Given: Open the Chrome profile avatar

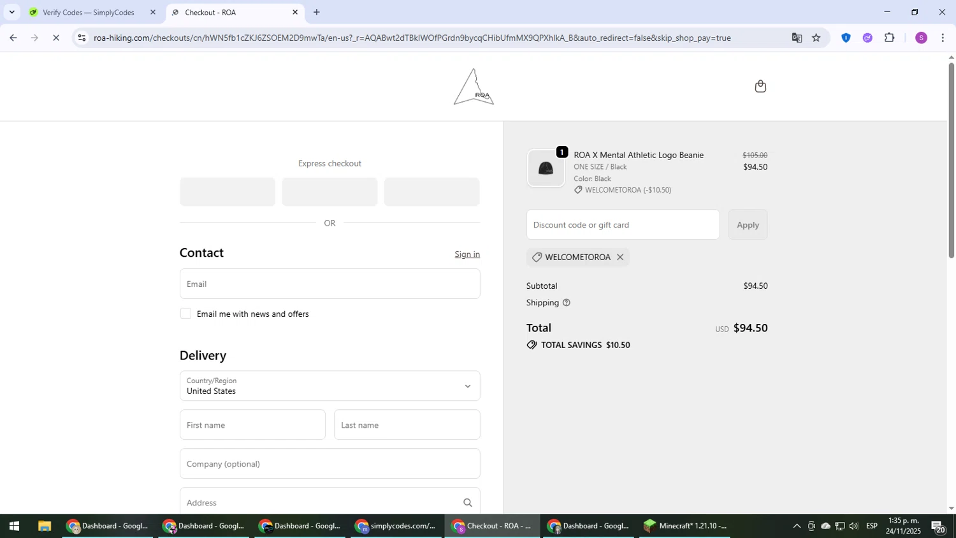Looking at the screenshot, I should tap(921, 38).
